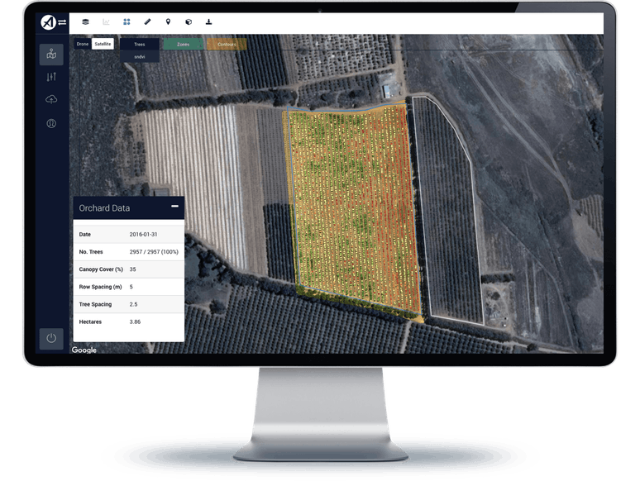Select the four-dot grid icon in toolbar
The width and height of the screenshot is (640, 481).
pyautogui.click(x=127, y=22)
